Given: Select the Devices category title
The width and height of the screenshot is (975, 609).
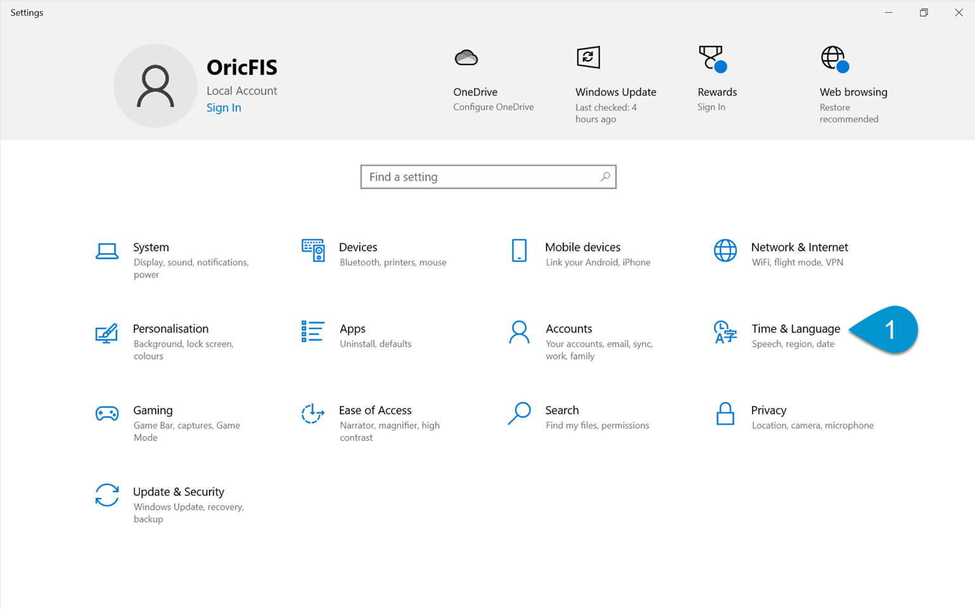Looking at the screenshot, I should pos(358,247).
